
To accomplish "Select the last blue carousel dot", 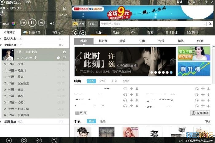I will point(171,73).
